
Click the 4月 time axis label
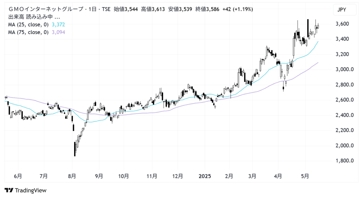coord(278,176)
